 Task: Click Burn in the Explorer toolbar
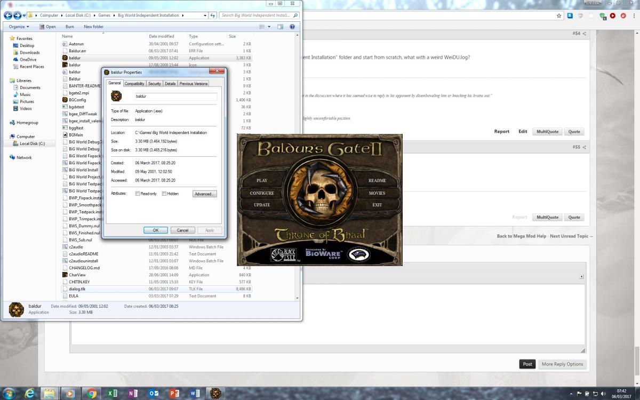(x=70, y=27)
